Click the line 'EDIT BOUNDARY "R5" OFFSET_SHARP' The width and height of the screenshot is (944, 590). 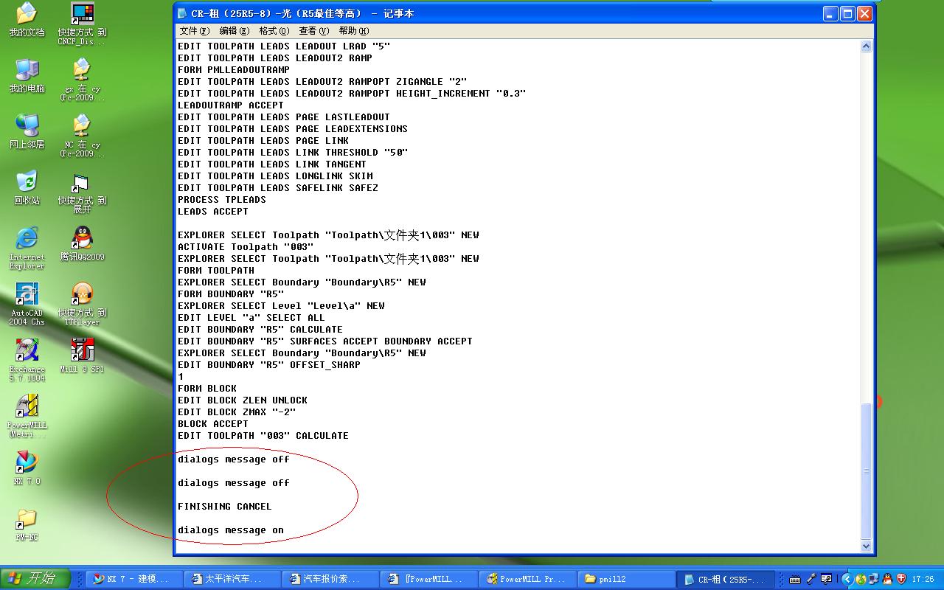[x=269, y=365]
